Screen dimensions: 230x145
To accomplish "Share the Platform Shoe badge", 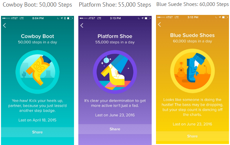I will 115,129.
